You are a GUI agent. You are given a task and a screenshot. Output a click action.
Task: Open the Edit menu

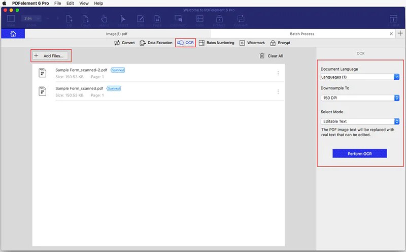70,3
